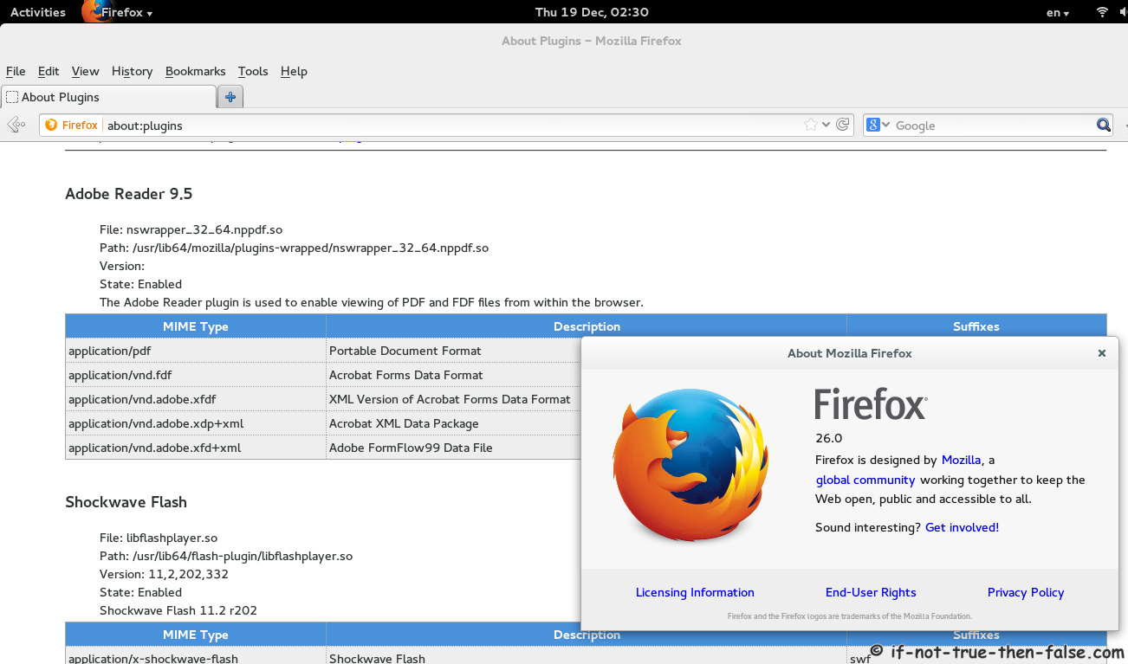Open the Wi-Fi network indicator
Screen dimensions: 1128x664
coord(1102,12)
